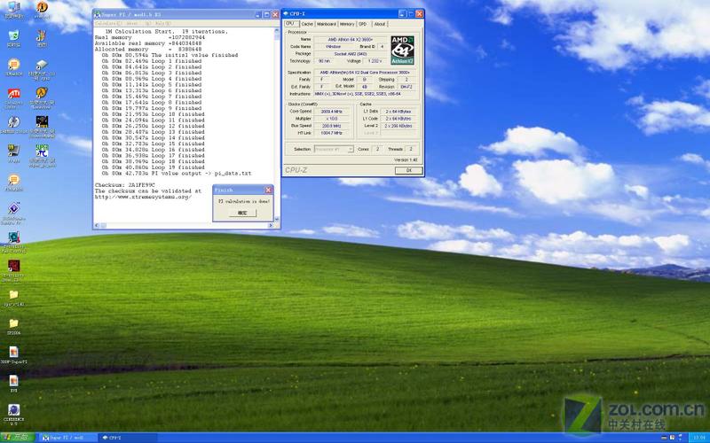Select the gray drive-shaped desktop shortcut
The height and width of the screenshot is (443, 710).
click(x=41, y=65)
